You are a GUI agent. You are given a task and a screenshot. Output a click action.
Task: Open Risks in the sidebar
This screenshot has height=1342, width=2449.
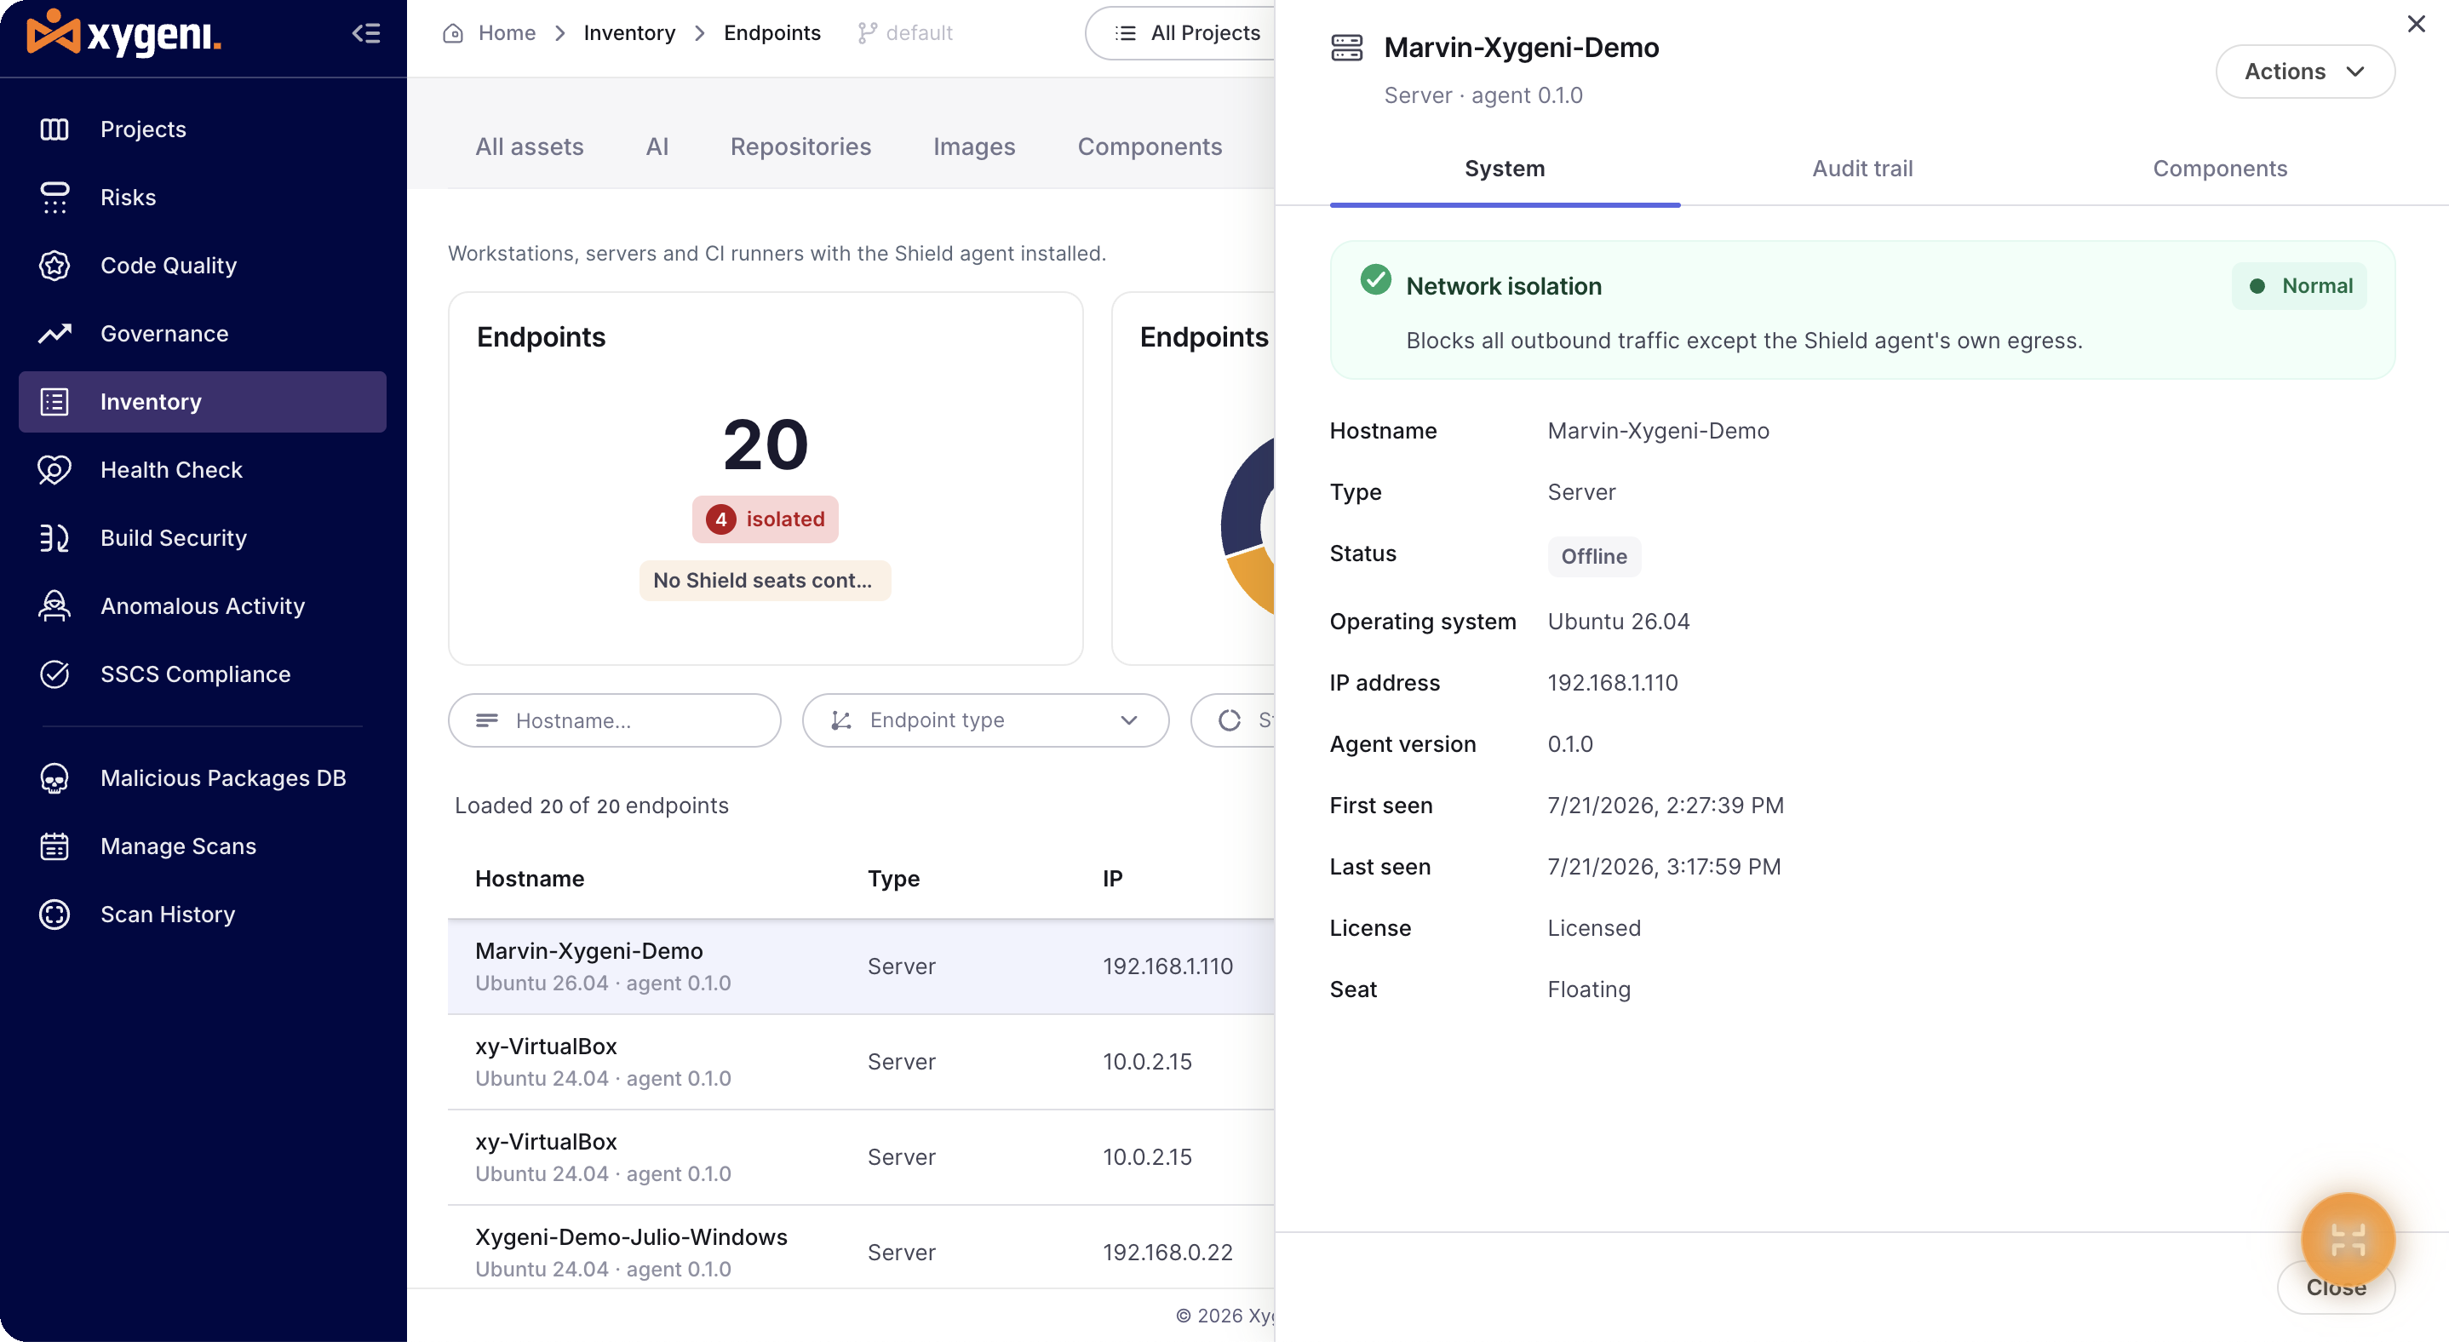[x=203, y=198]
